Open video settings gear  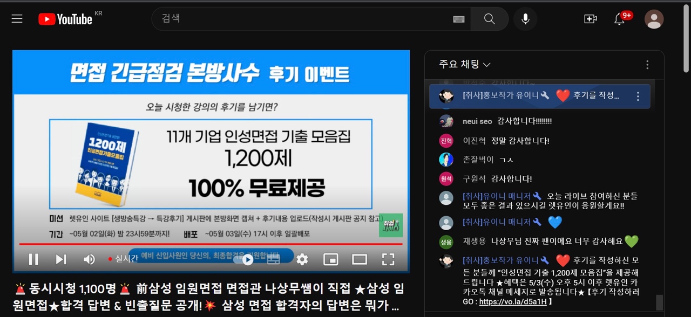click(x=302, y=259)
